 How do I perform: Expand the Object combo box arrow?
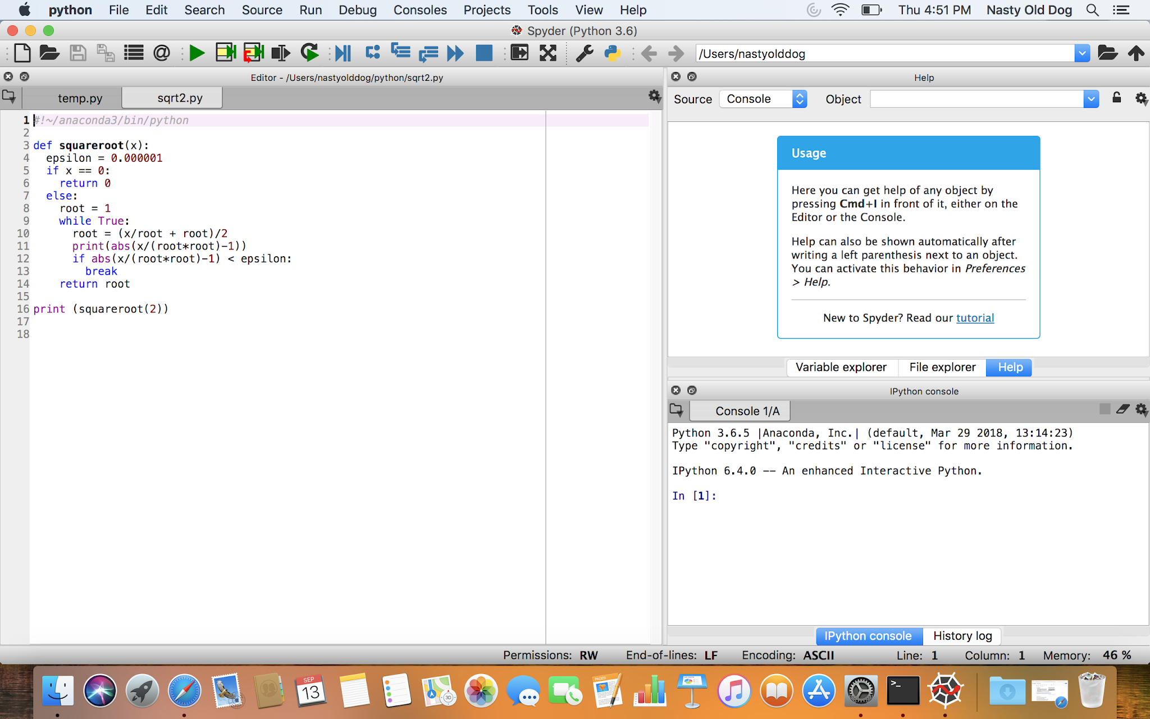pyautogui.click(x=1090, y=99)
